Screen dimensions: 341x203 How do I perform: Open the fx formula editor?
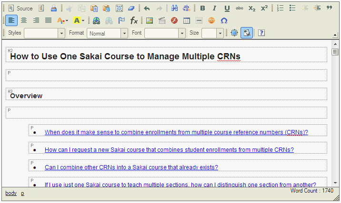134,21
